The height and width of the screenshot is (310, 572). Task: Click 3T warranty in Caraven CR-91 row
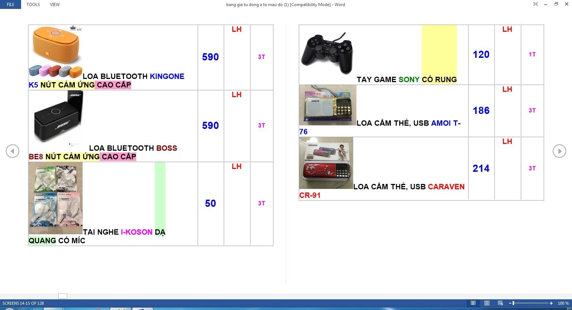[x=532, y=168]
